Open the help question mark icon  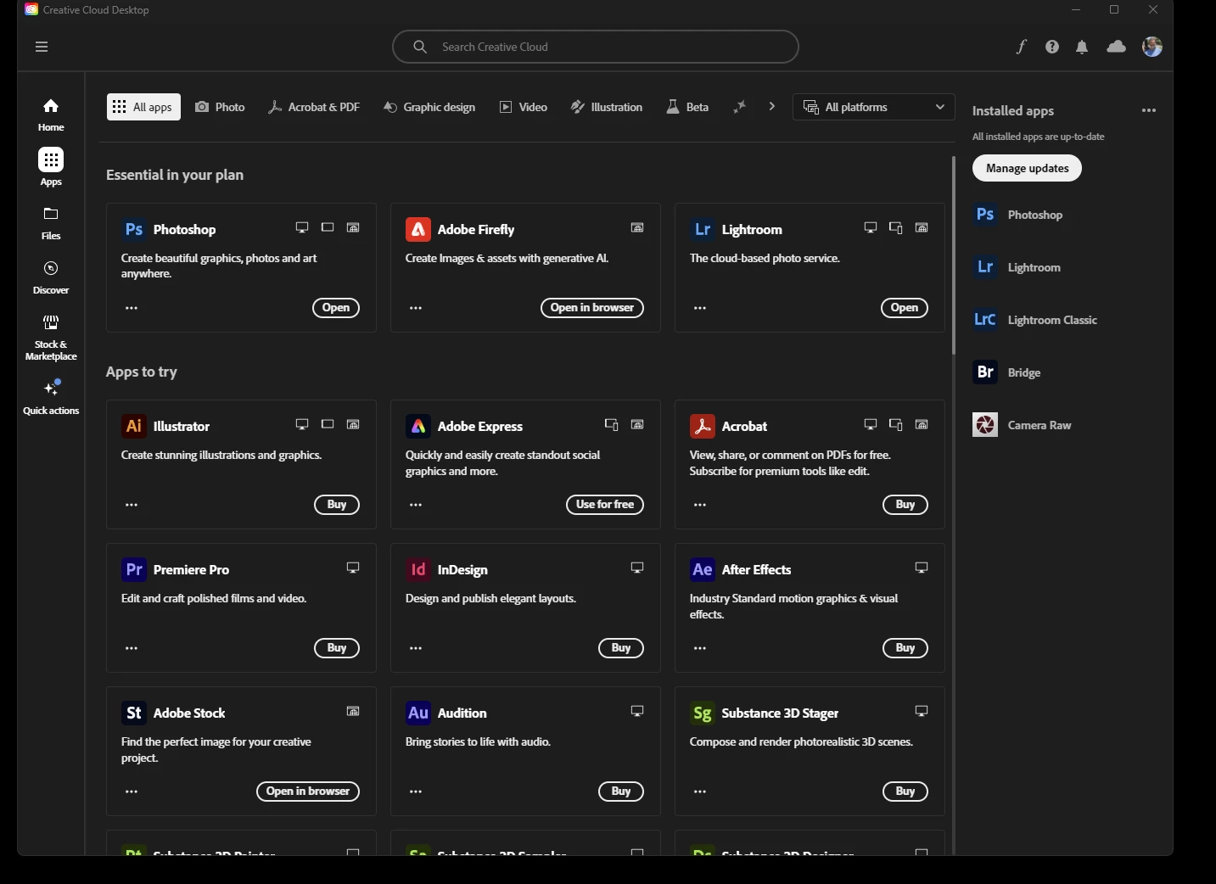point(1052,47)
